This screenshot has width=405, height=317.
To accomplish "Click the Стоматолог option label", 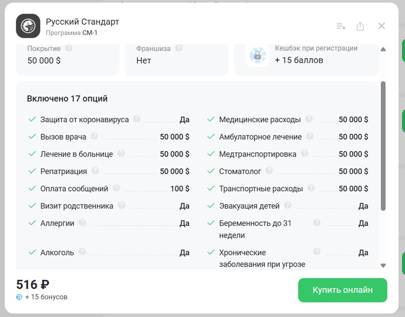I will pyautogui.click(x=240, y=171).
